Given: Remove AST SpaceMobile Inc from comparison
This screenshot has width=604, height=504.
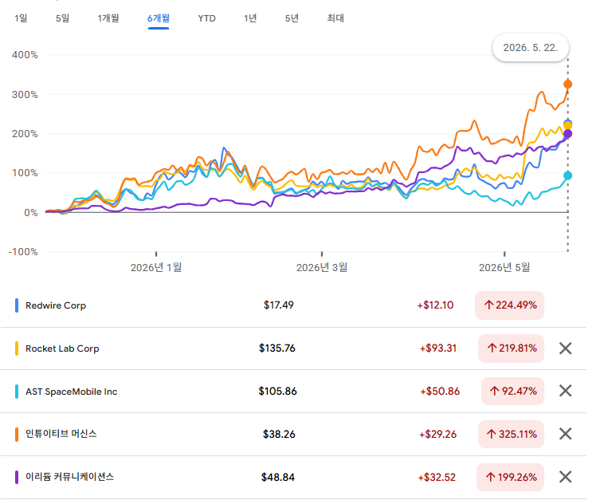Looking at the screenshot, I should (x=565, y=391).
